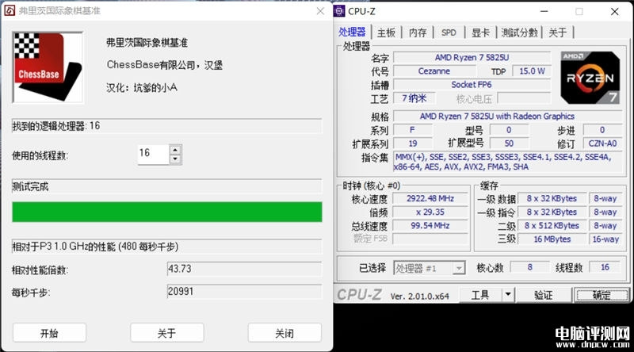Close the Fritz Chess Benchmark window

(320, 11)
